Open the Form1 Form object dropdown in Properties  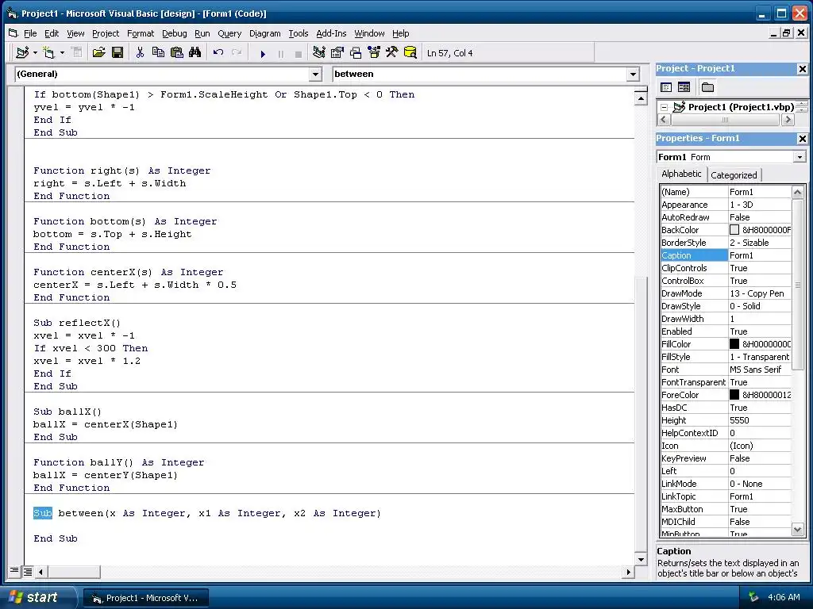[800, 157]
